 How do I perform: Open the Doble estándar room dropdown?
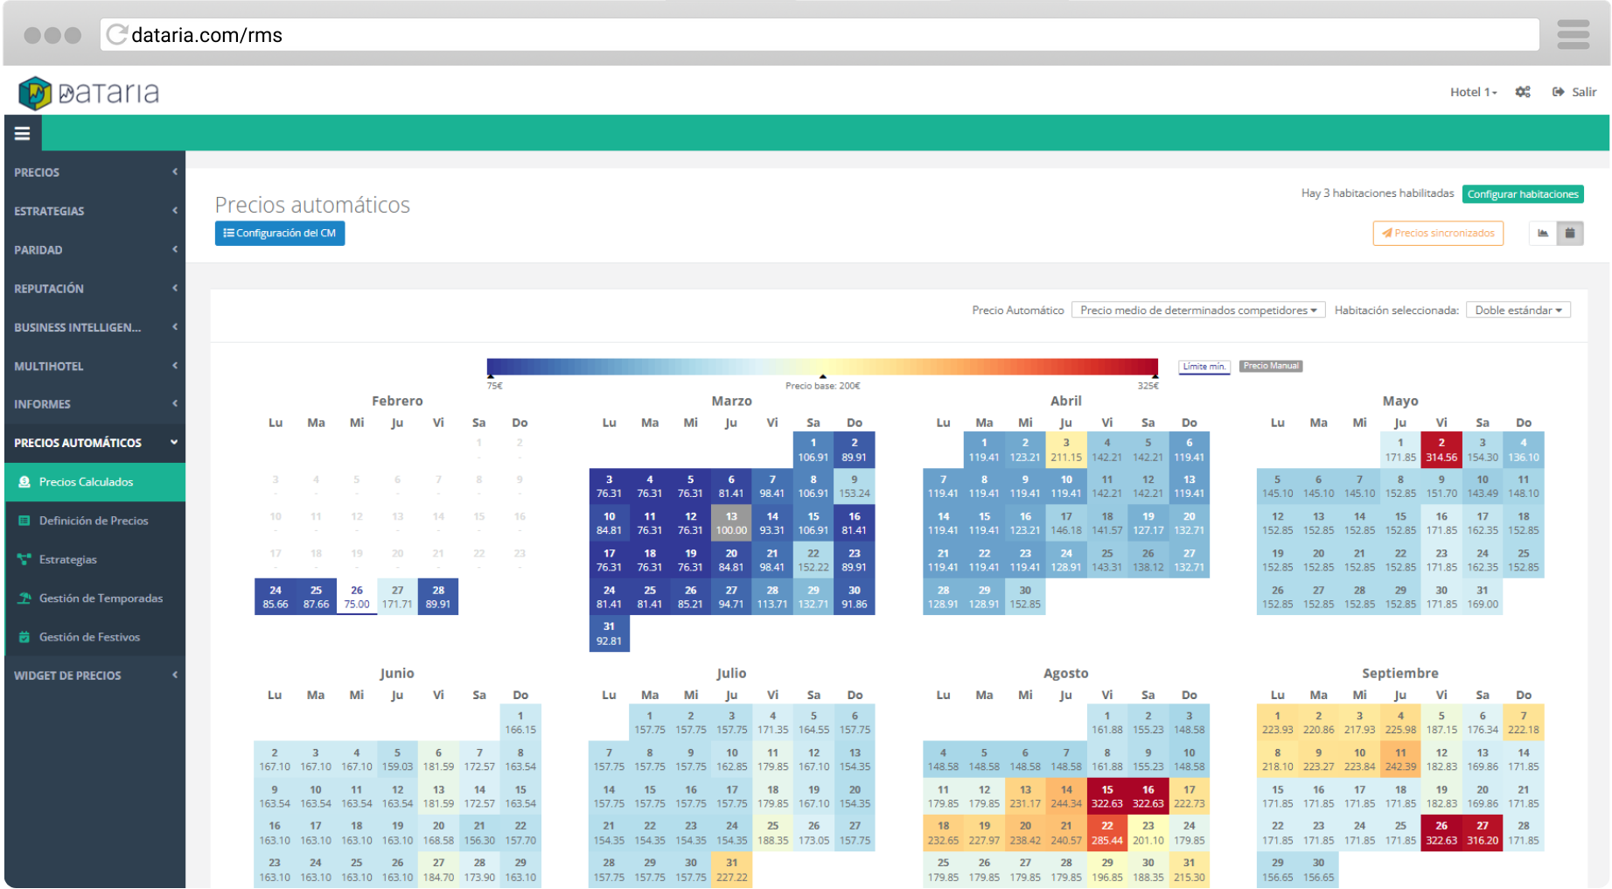pos(1518,310)
